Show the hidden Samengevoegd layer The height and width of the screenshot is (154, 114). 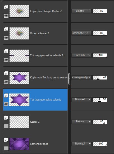[x=6, y=148]
